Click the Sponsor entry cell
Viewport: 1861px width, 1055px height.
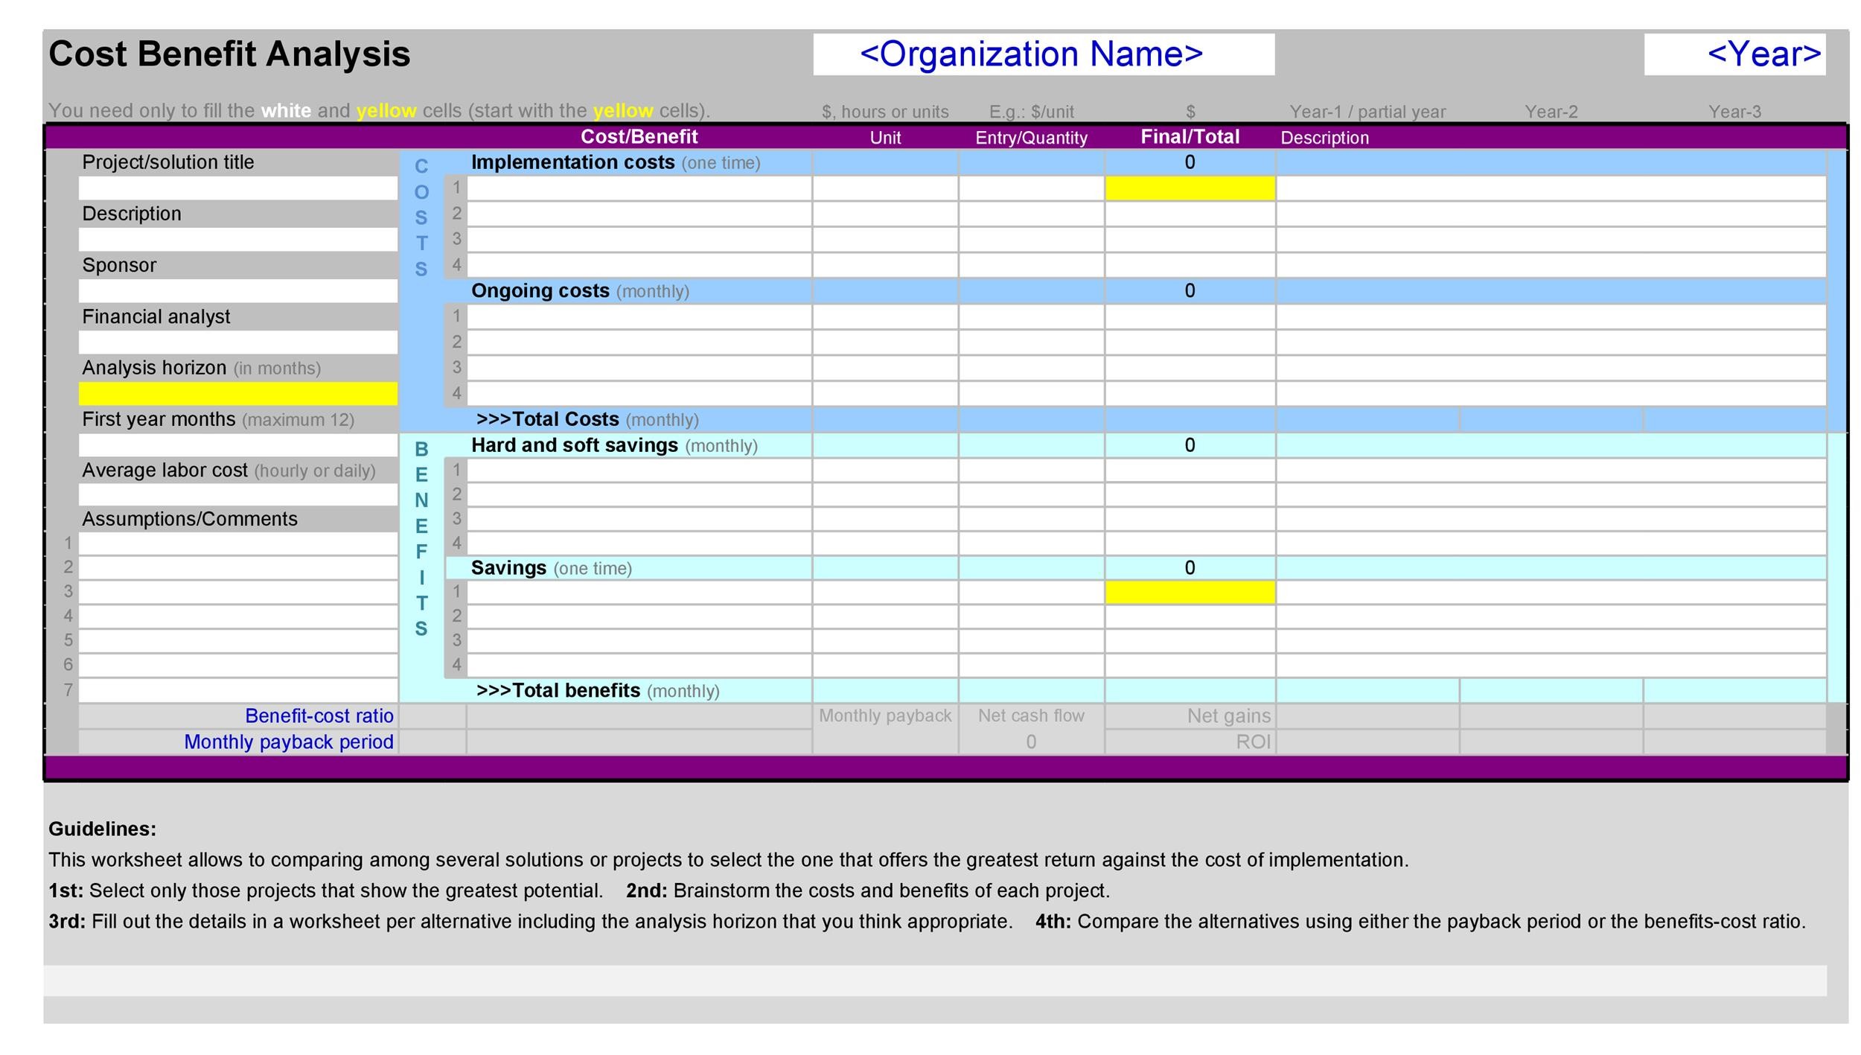pyautogui.click(x=237, y=290)
